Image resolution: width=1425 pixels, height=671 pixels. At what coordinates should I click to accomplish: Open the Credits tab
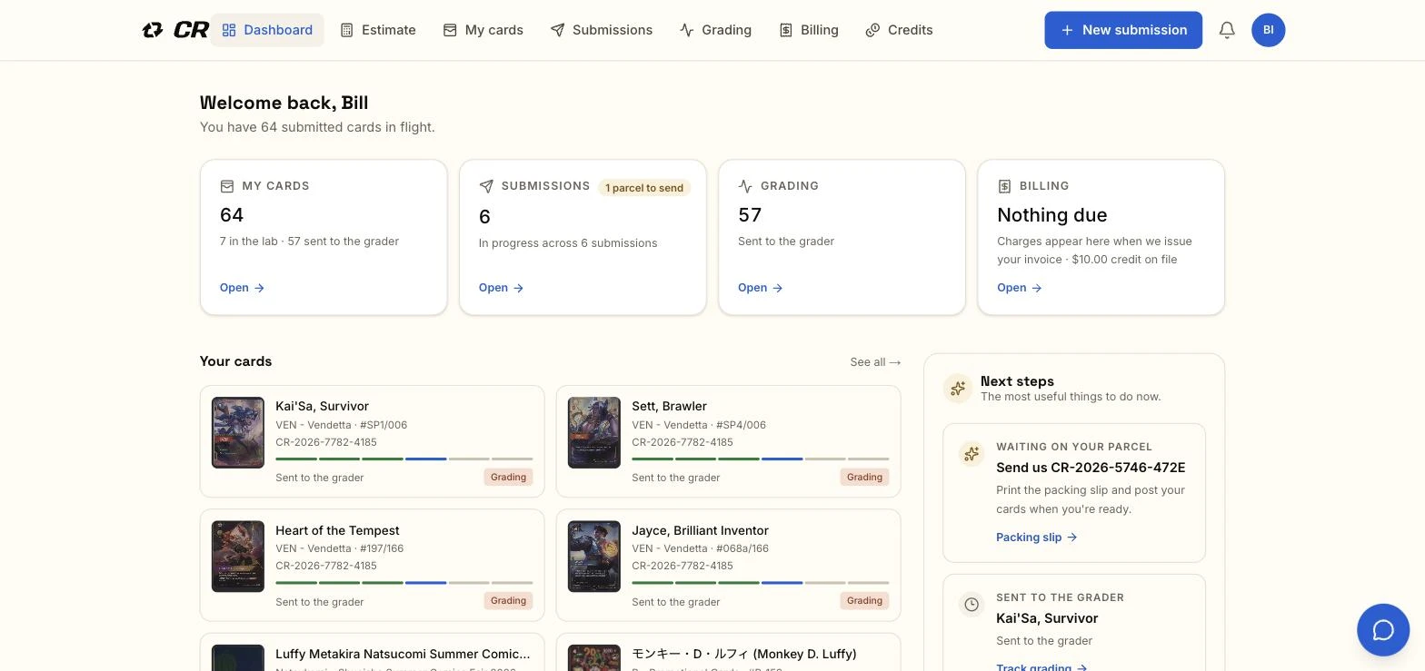point(899,30)
